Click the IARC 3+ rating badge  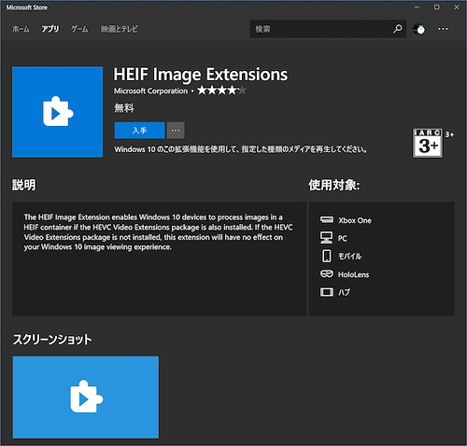(x=428, y=144)
